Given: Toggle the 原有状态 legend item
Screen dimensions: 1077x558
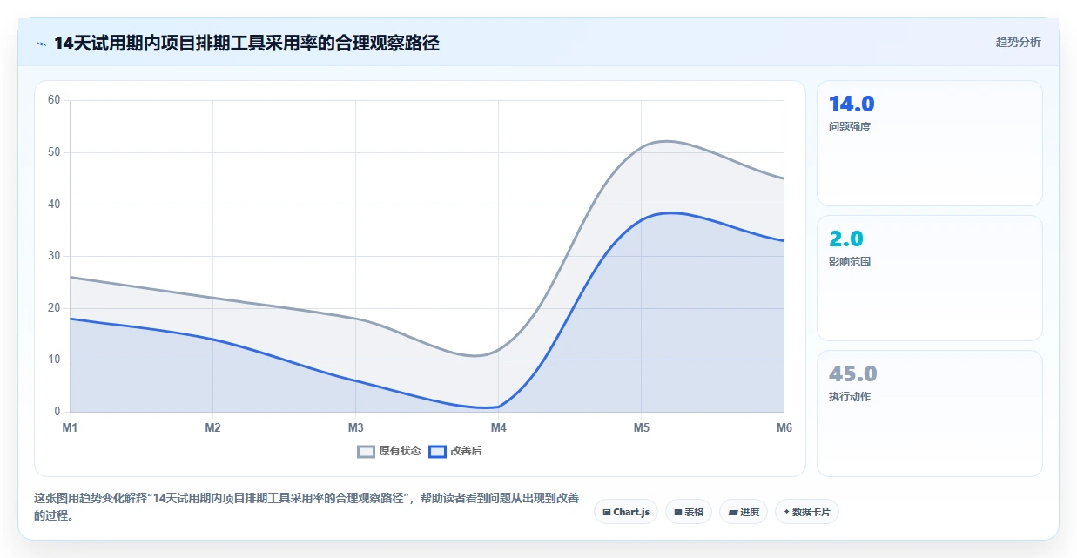Looking at the screenshot, I should coord(389,451).
